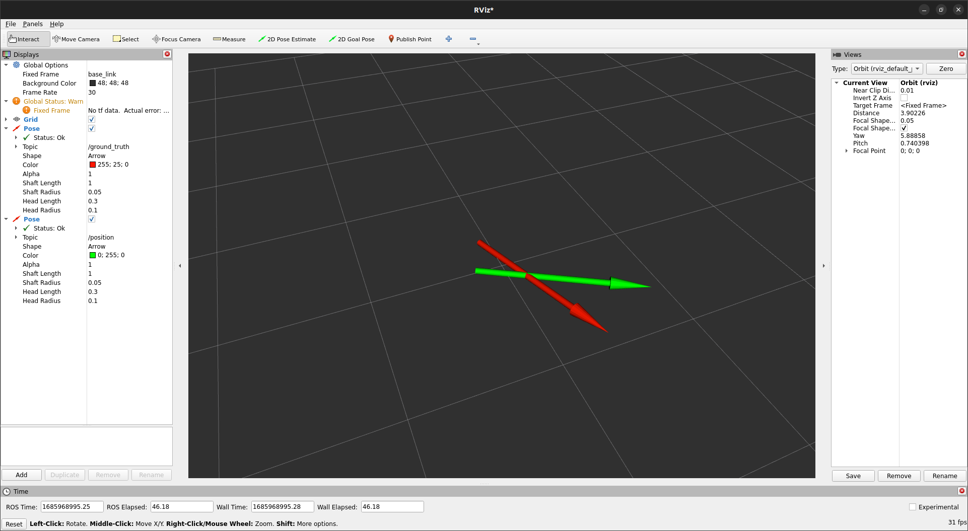Activate the 2D Goal Pose tool
The height and width of the screenshot is (531, 968).
click(x=352, y=39)
